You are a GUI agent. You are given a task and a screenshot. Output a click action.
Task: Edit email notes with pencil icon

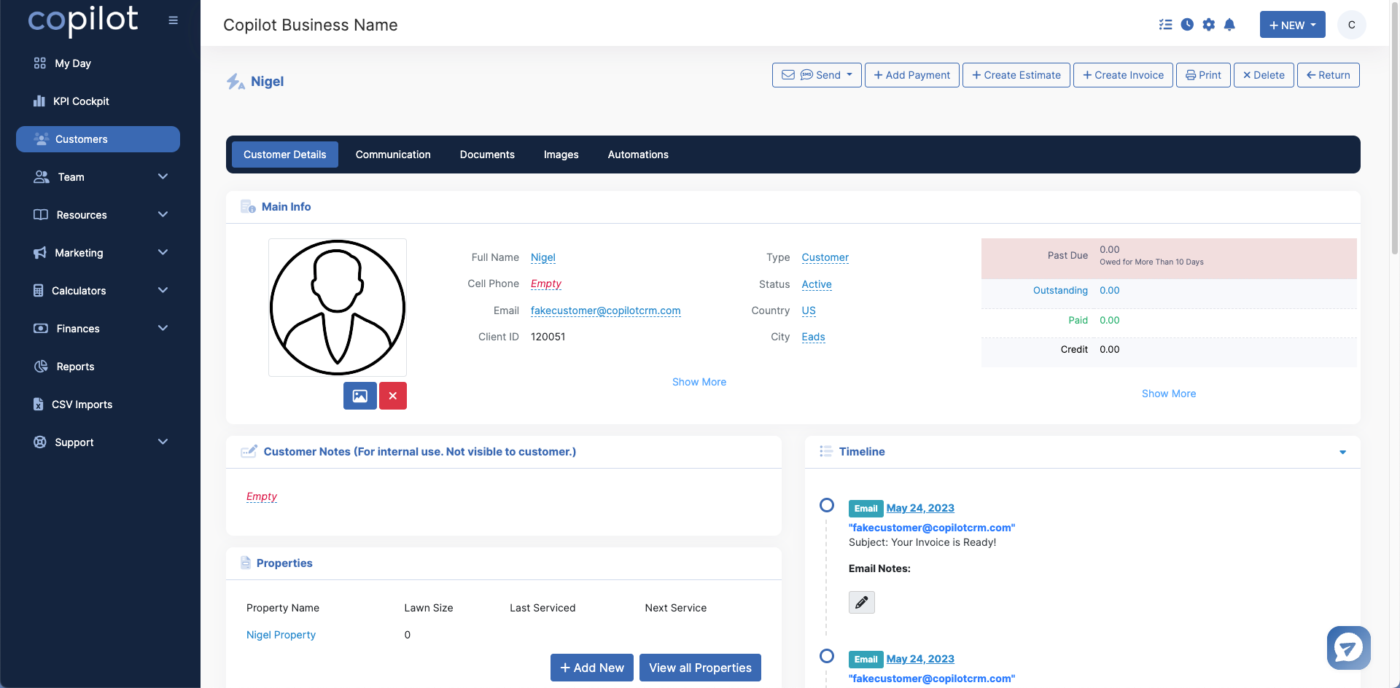[861, 602]
